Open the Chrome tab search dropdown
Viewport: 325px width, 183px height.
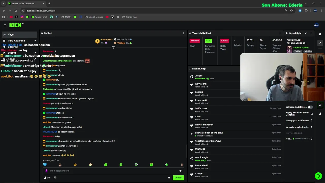(3, 3)
